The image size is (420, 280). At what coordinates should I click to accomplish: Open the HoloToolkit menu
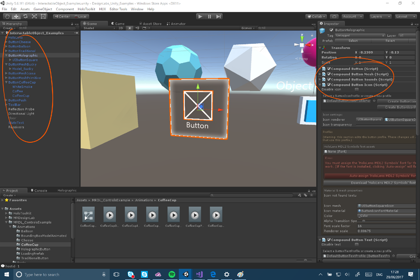click(86, 9)
